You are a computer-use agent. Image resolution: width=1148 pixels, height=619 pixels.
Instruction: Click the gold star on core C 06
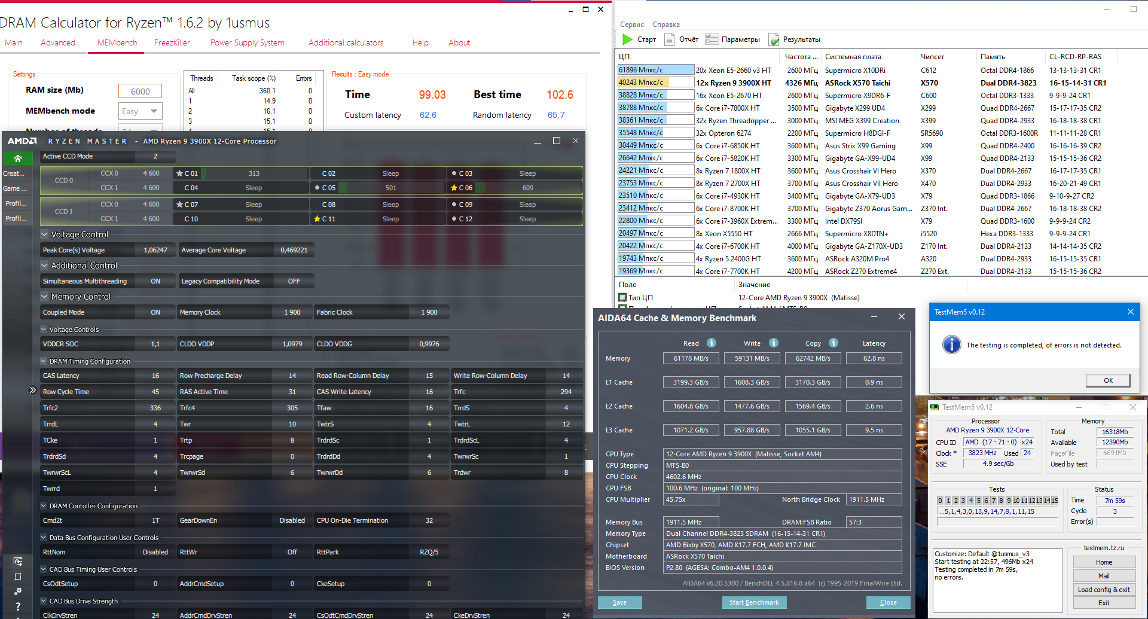[454, 188]
